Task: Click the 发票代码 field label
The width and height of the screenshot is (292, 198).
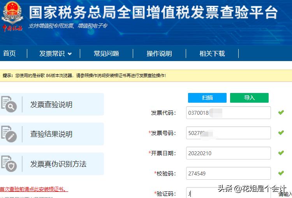Action: click(x=164, y=113)
